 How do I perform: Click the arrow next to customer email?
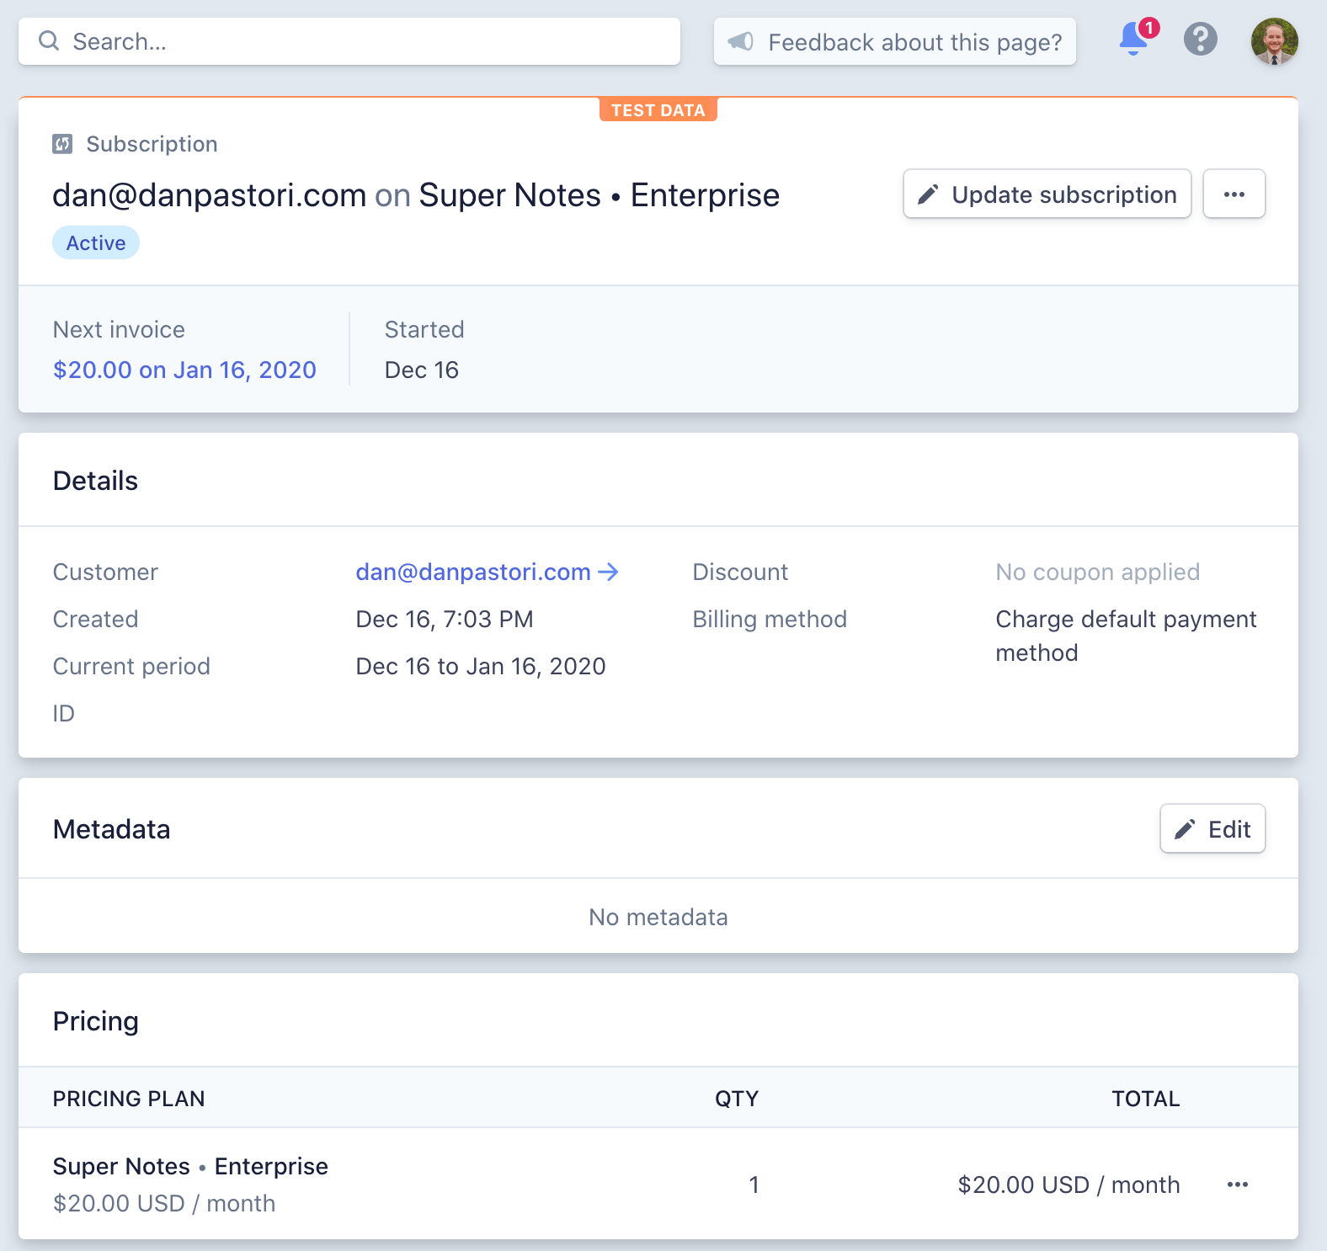(608, 572)
